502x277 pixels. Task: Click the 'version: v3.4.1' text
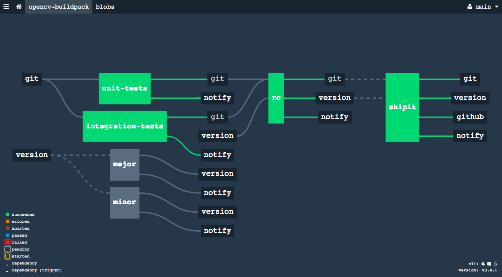(x=478, y=270)
